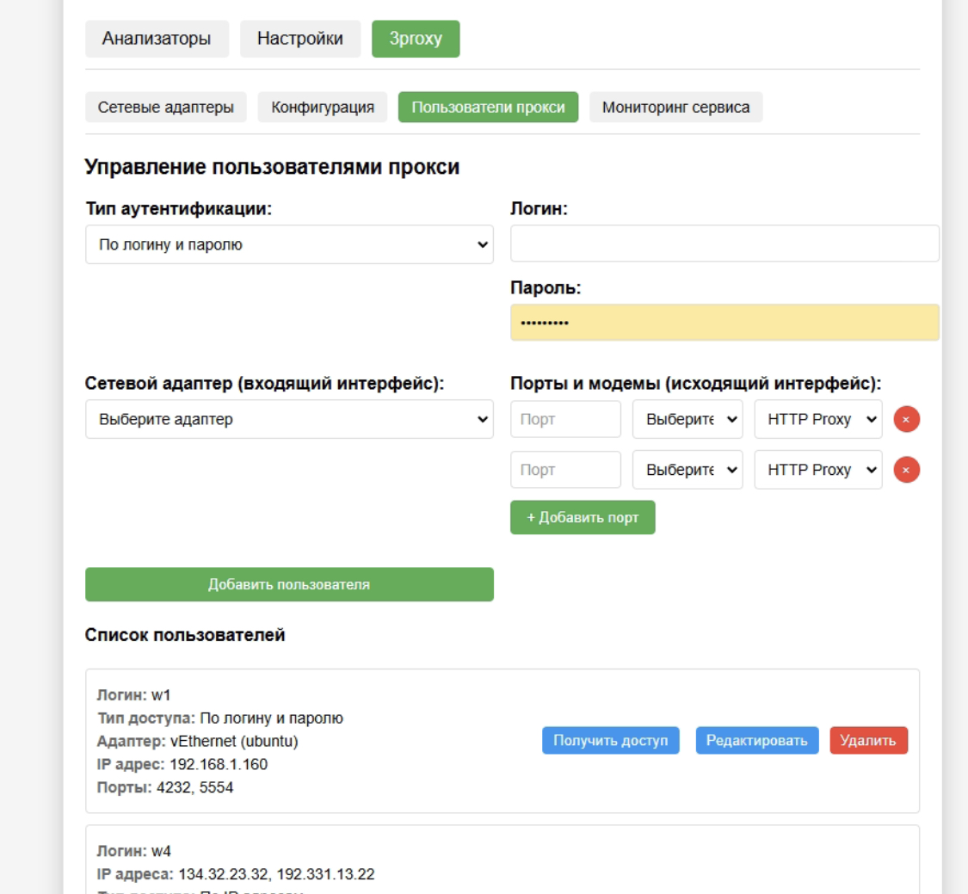This screenshot has height=894, width=968.
Task: Click the Добавить пользователя button
Action: point(289,584)
